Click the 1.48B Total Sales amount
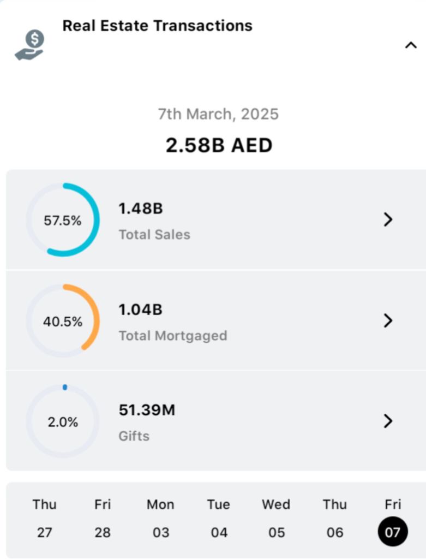This screenshot has width=426, height=559. 141,209
